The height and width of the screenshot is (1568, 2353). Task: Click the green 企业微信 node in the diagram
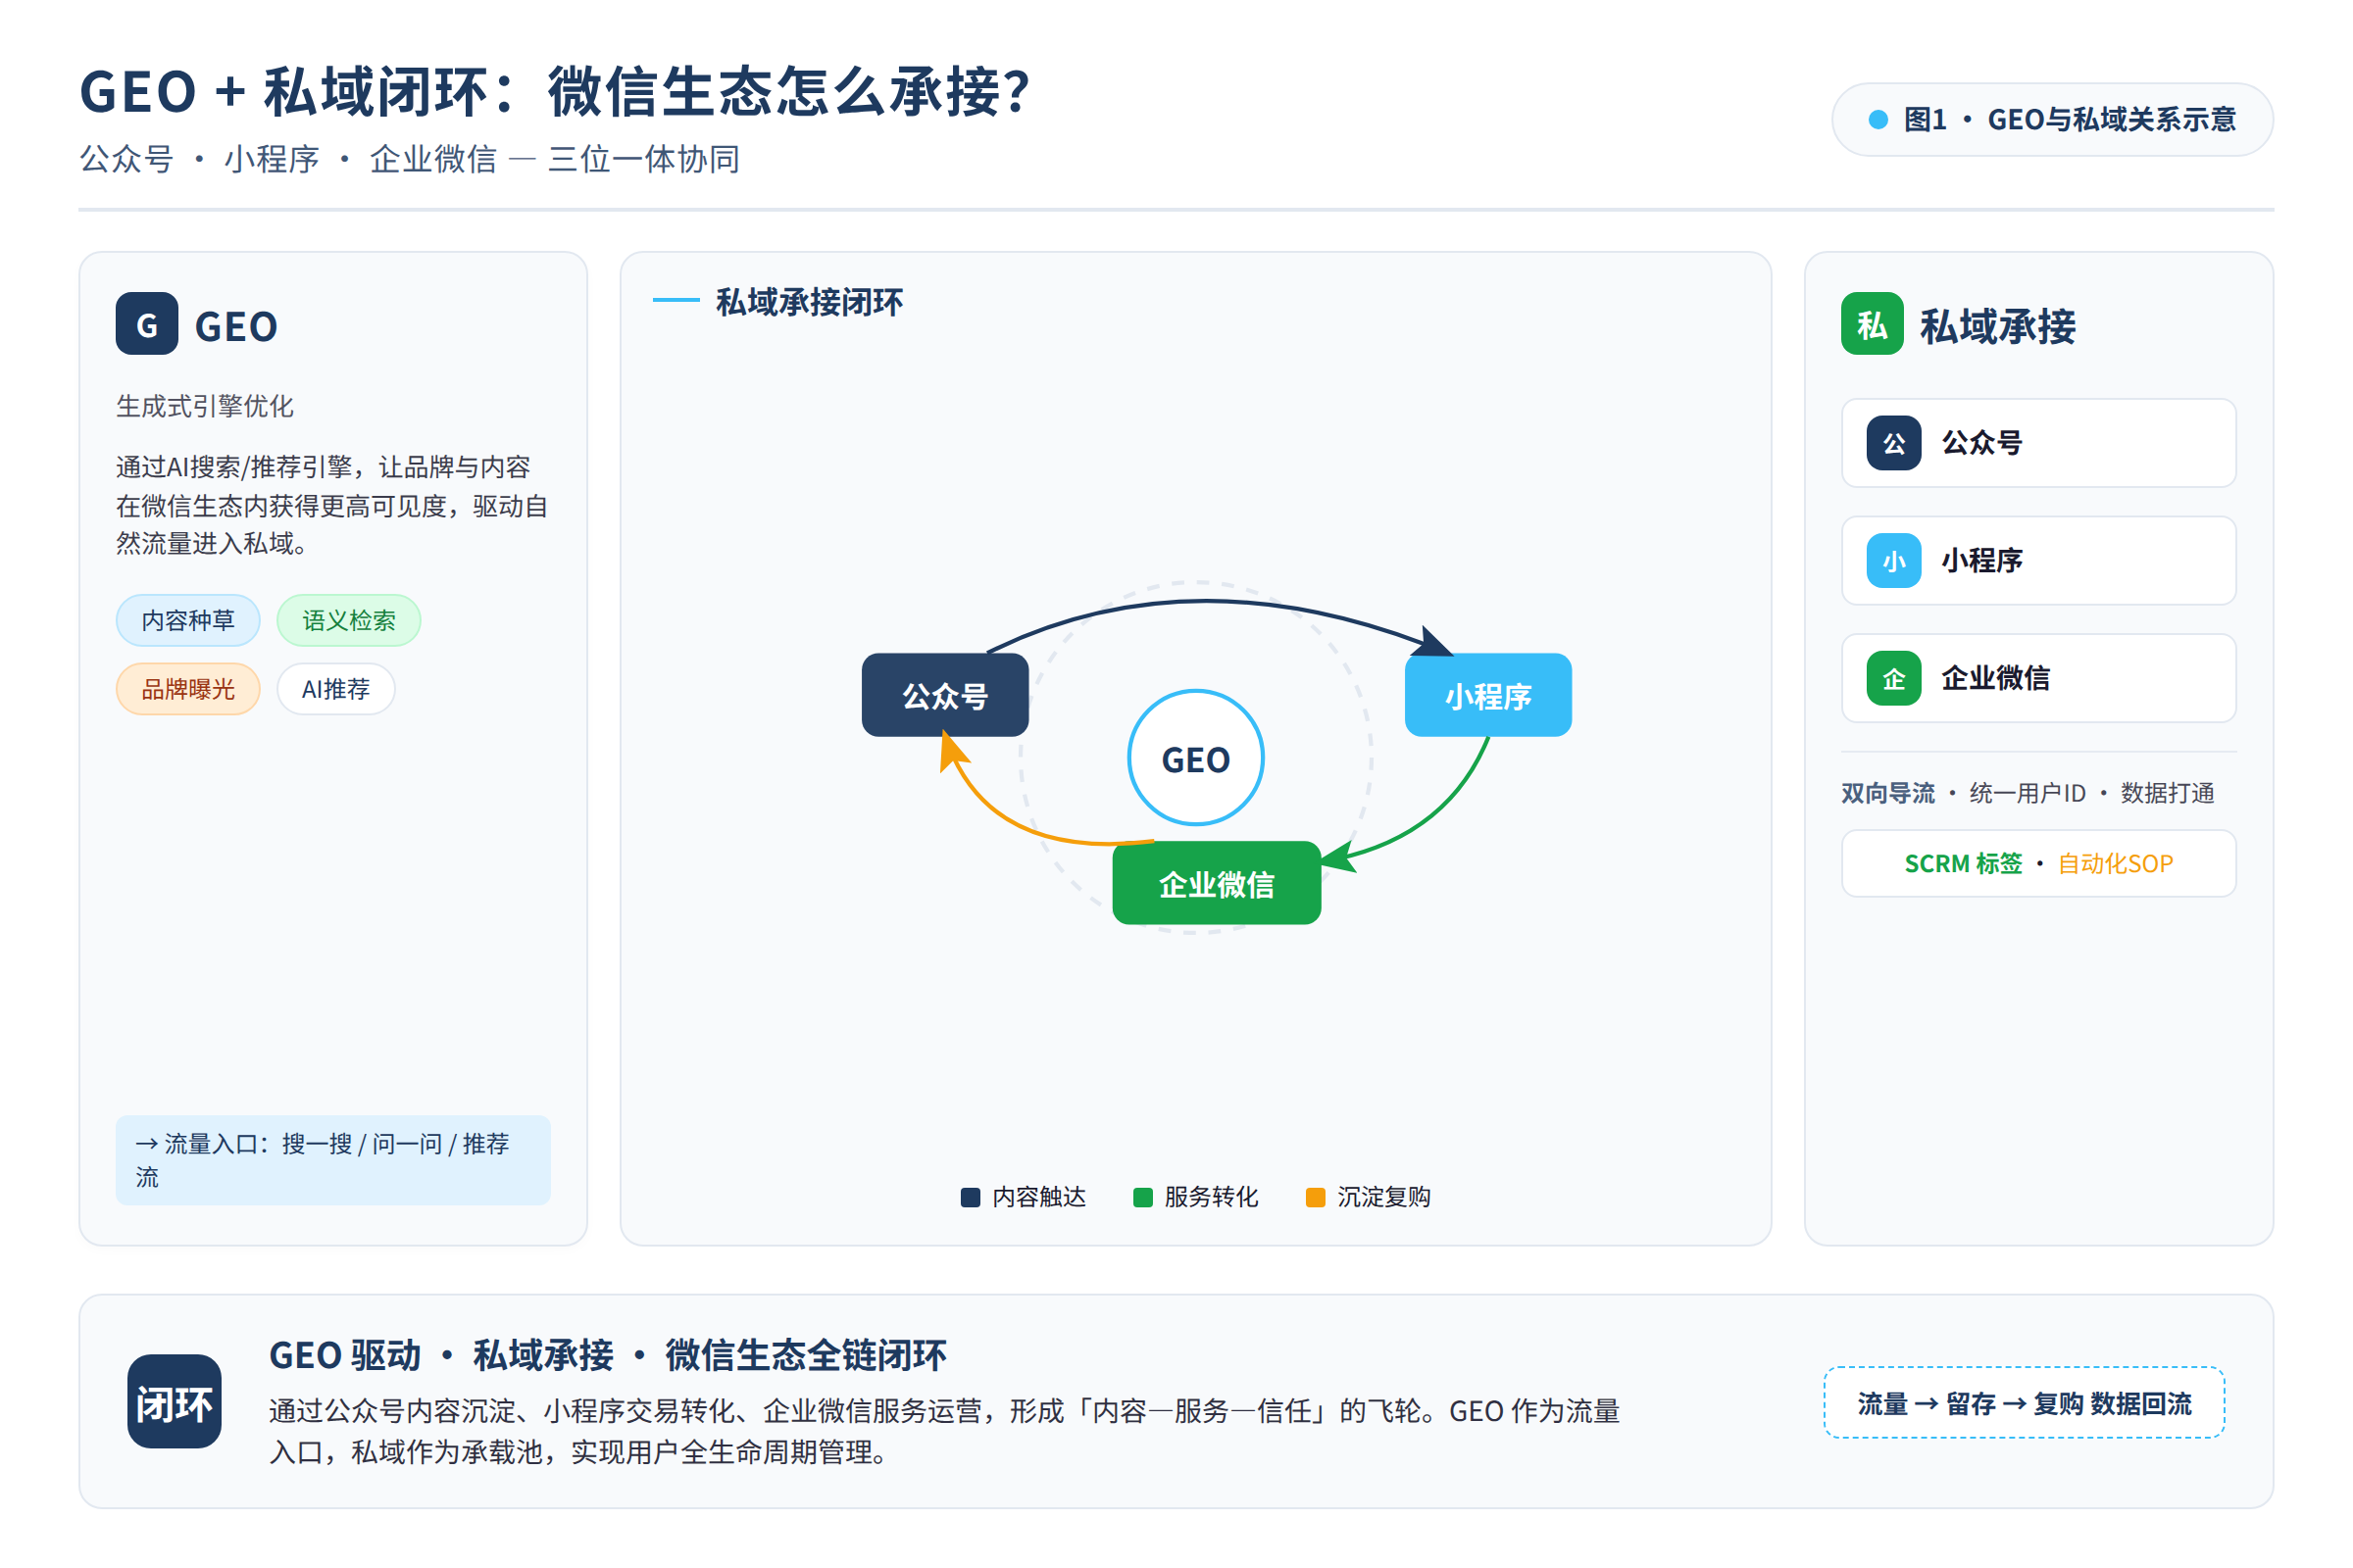pos(1217,884)
